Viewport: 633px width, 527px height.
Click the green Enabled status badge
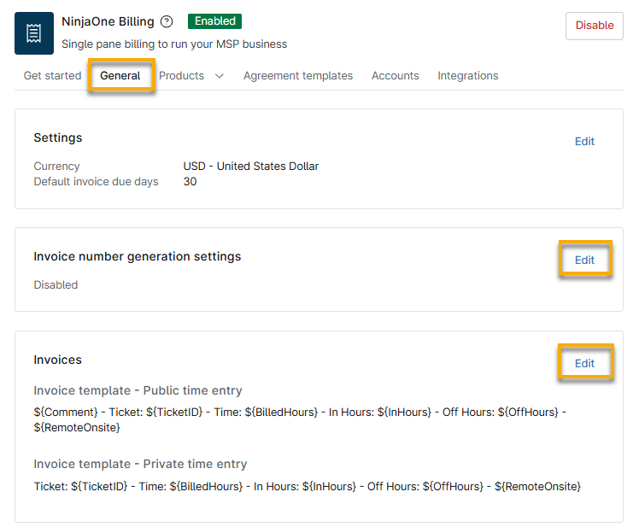pos(214,21)
